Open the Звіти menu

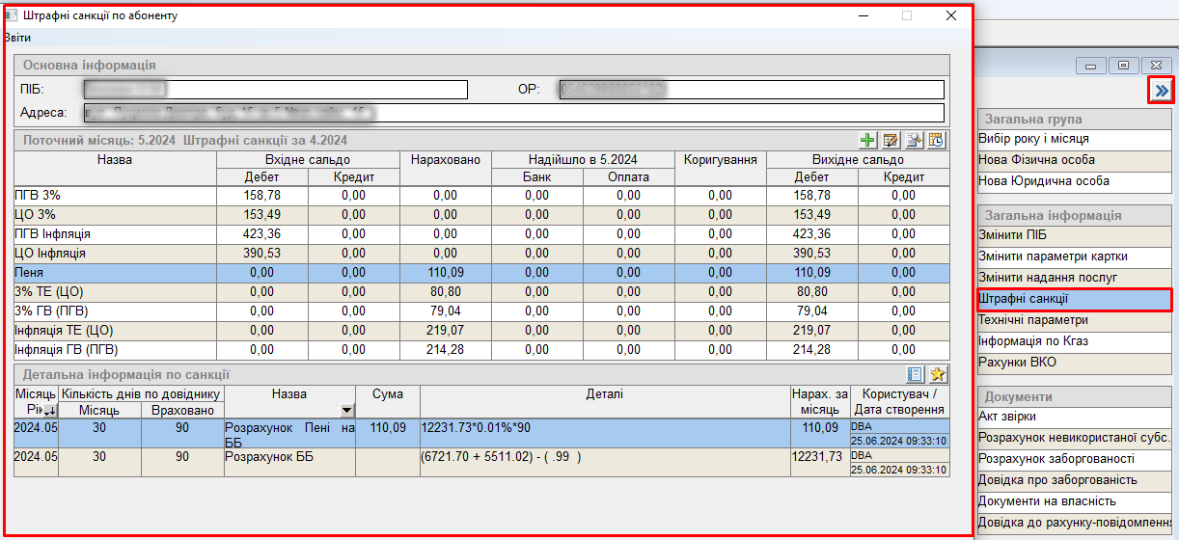pyautogui.click(x=16, y=38)
